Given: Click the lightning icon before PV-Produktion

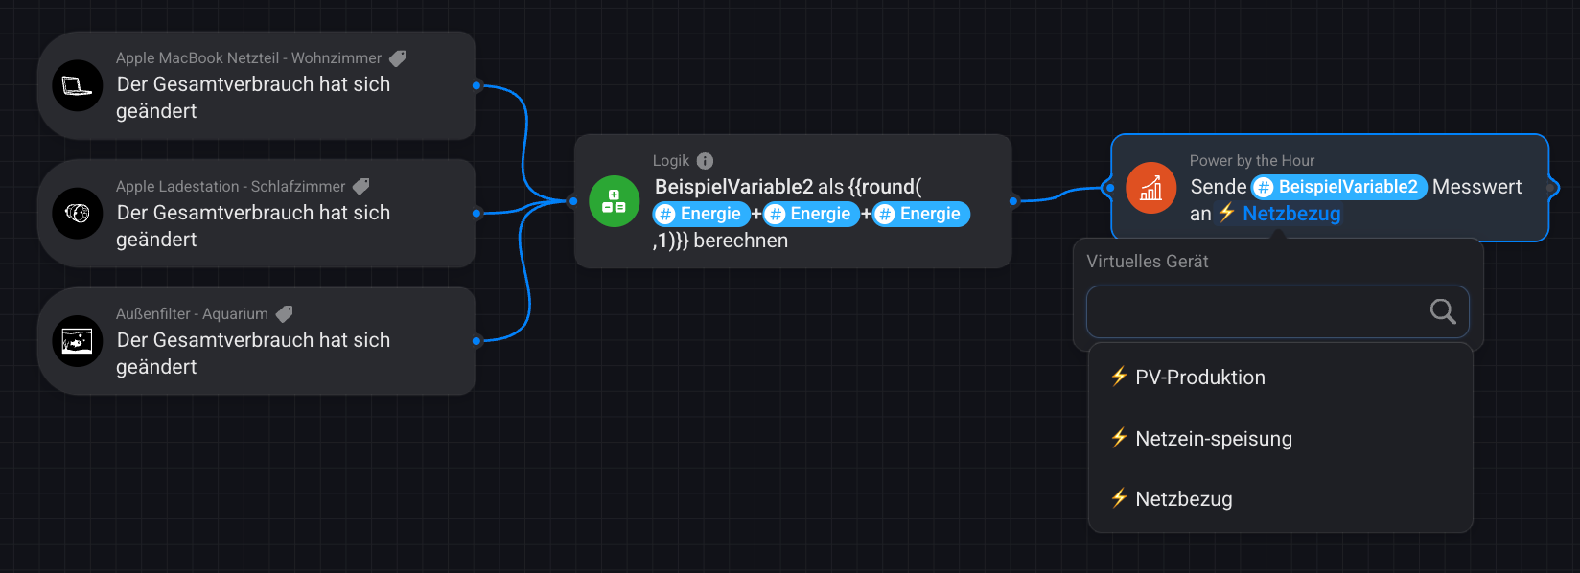Looking at the screenshot, I should pyautogui.click(x=1119, y=377).
